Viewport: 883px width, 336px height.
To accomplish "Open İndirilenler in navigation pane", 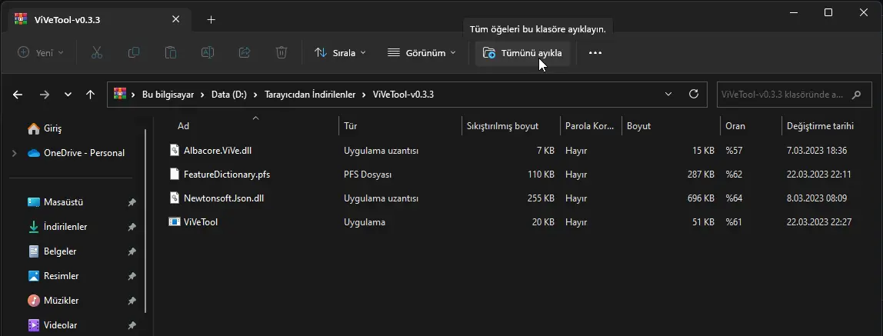I will (x=65, y=227).
